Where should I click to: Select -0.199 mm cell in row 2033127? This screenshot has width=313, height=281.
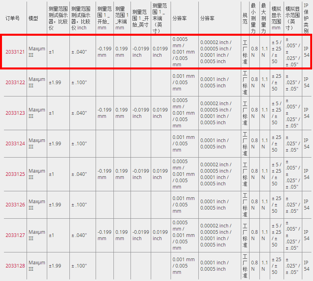(x=104, y=235)
